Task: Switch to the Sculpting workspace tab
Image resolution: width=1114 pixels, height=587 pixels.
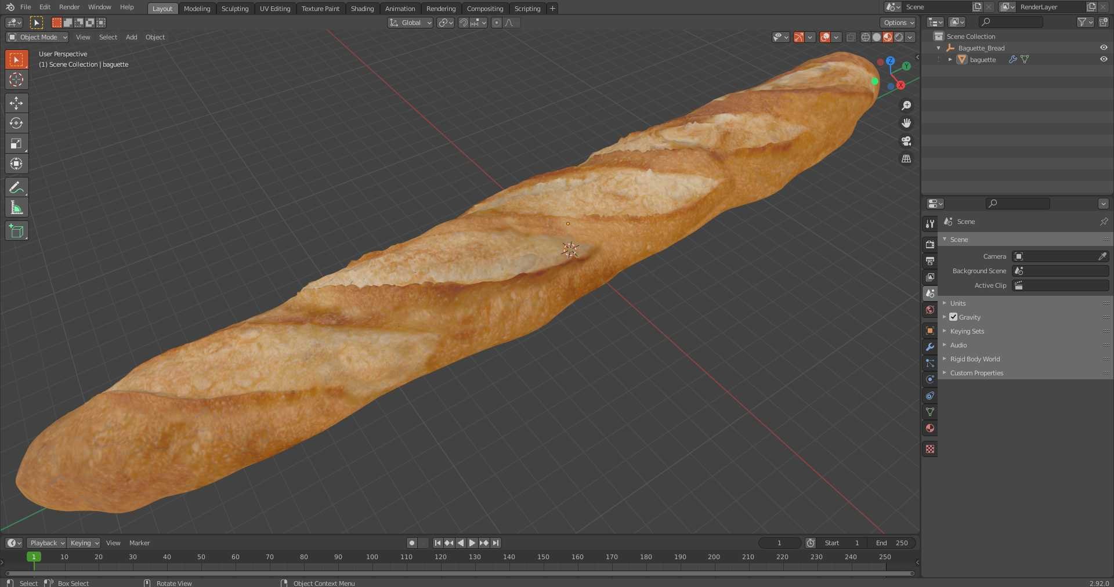Action: pos(235,9)
